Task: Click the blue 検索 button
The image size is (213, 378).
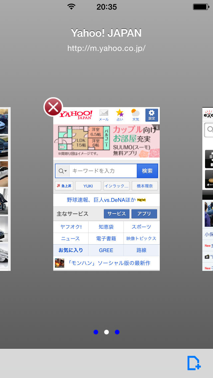Action: [147, 171]
